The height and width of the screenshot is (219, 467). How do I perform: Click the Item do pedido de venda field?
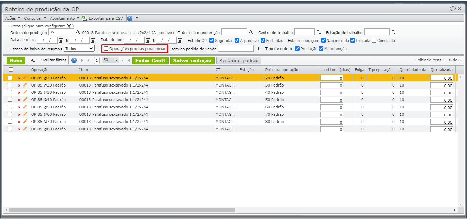point(236,49)
